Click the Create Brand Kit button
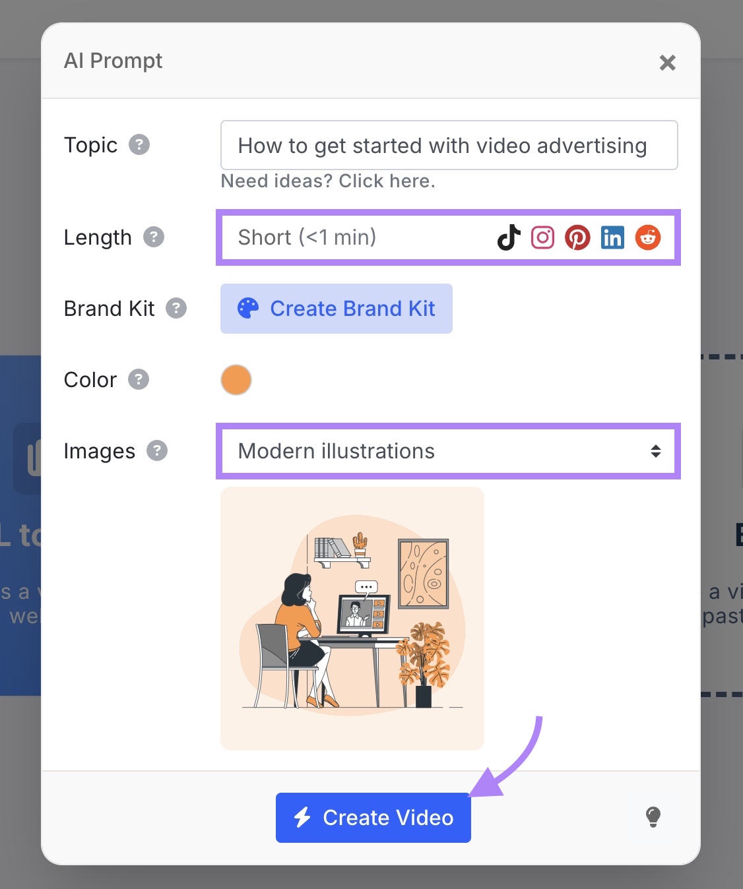This screenshot has height=889, width=743. 336,308
